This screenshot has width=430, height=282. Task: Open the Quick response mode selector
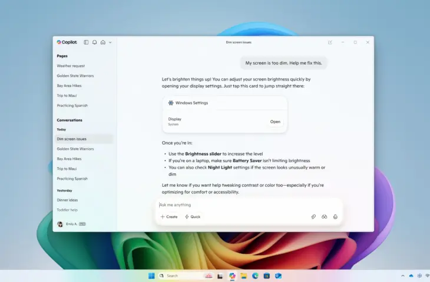point(193,217)
